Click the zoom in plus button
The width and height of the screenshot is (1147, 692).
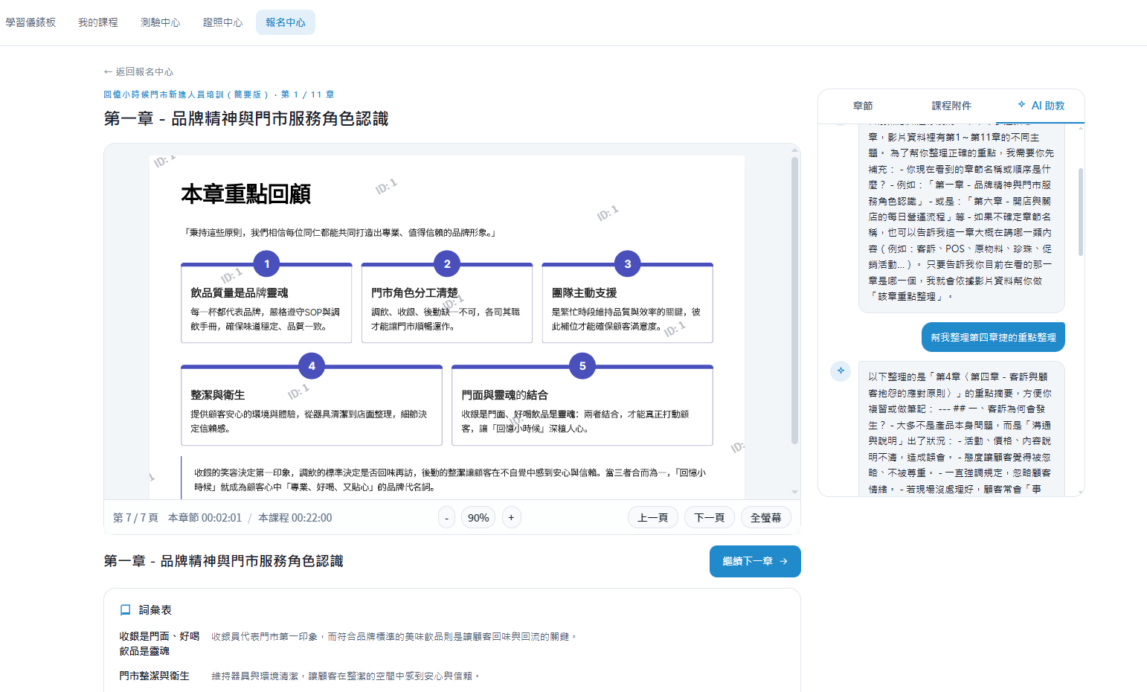511,518
